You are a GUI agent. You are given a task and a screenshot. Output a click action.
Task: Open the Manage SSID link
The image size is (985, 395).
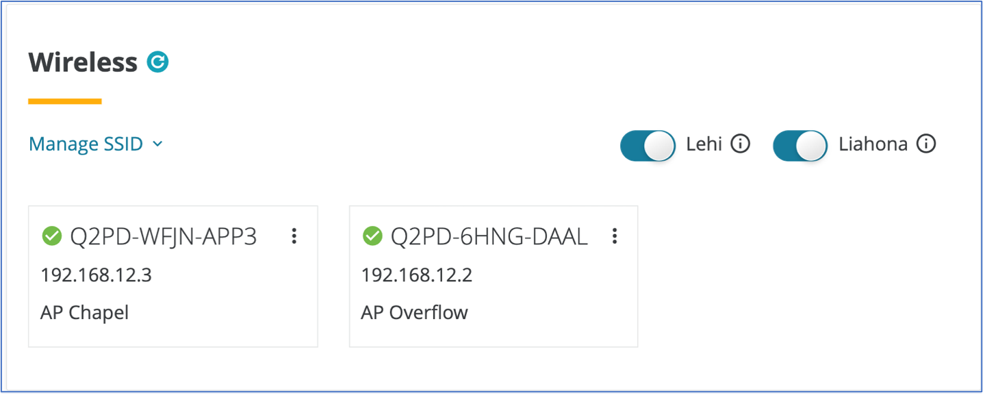[x=86, y=144]
